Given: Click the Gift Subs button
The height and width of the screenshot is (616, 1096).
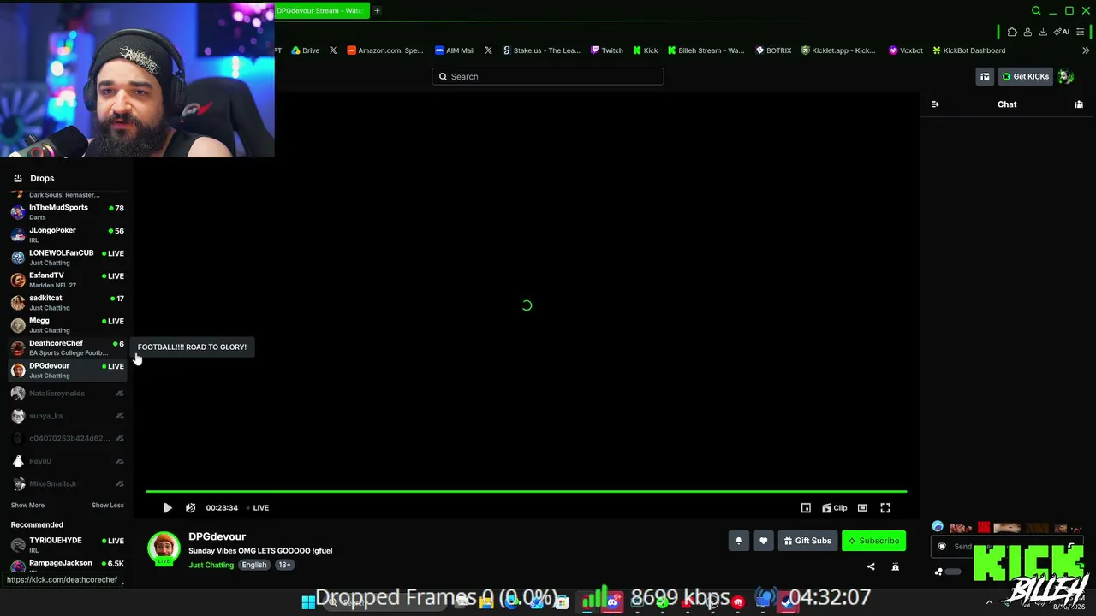Looking at the screenshot, I should 807,541.
